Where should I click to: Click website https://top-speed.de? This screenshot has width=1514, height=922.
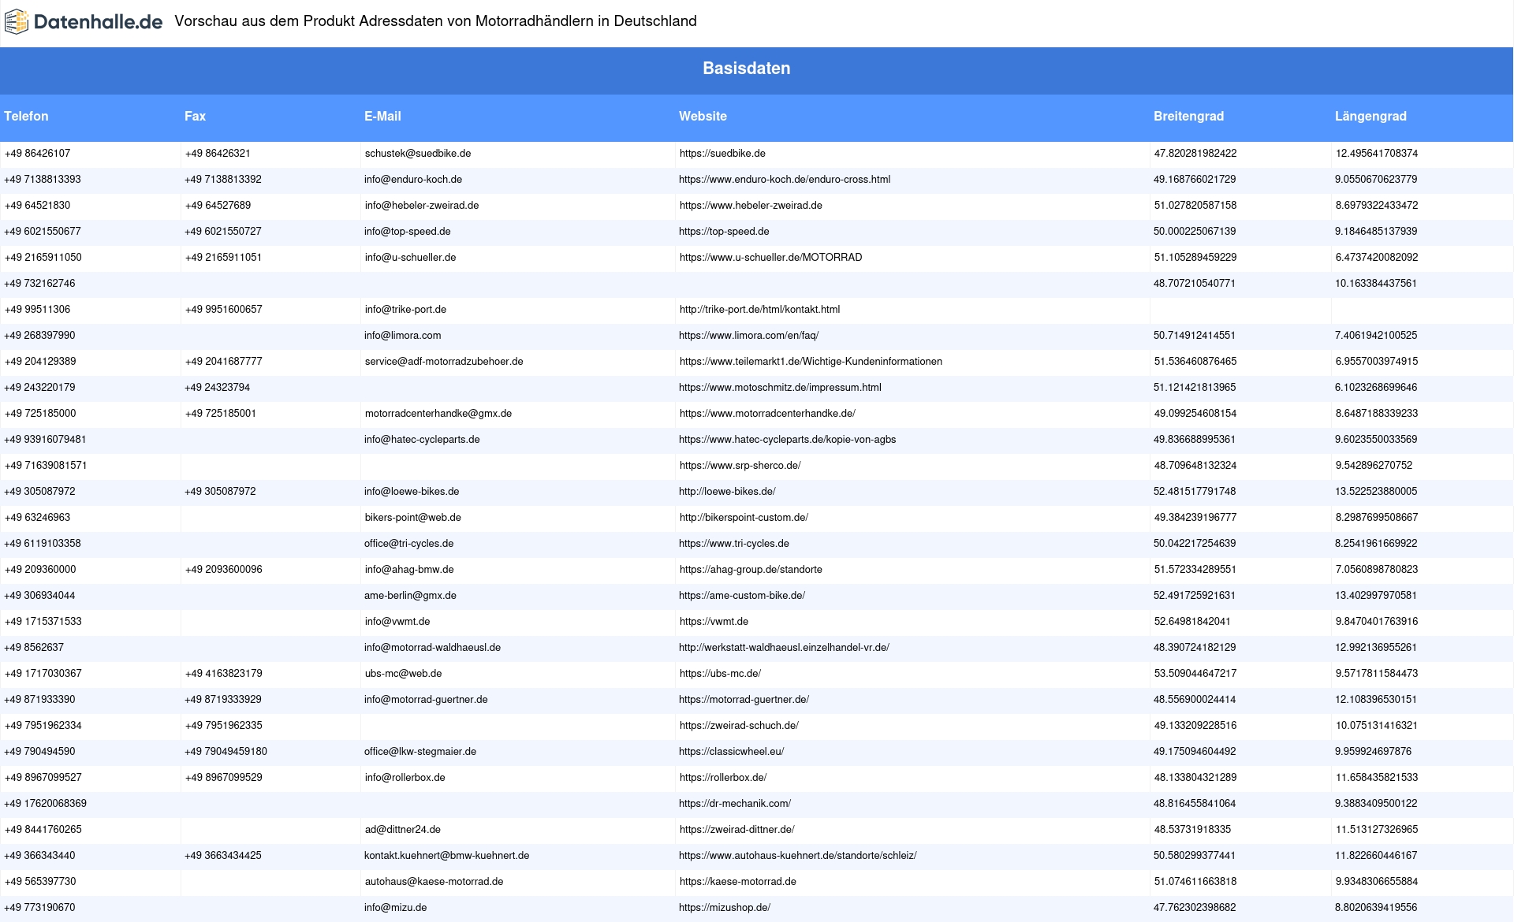724,232
